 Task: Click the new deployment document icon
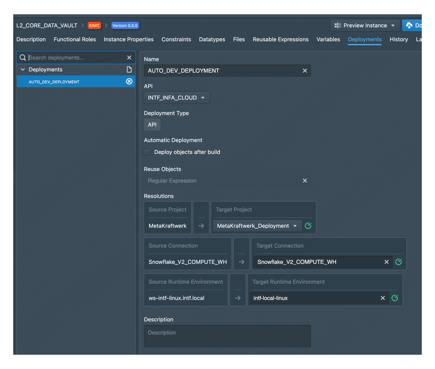(x=129, y=70)
